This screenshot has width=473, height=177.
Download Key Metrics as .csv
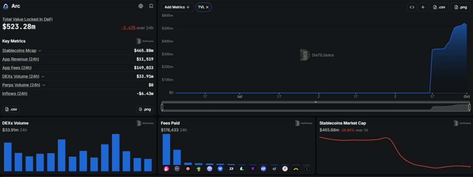click(x=11, y=109)
